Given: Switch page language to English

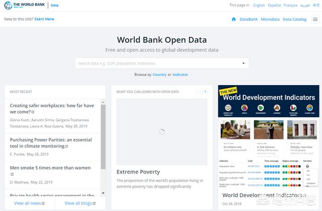Looking at the screenshot, I should pos(259,5).
